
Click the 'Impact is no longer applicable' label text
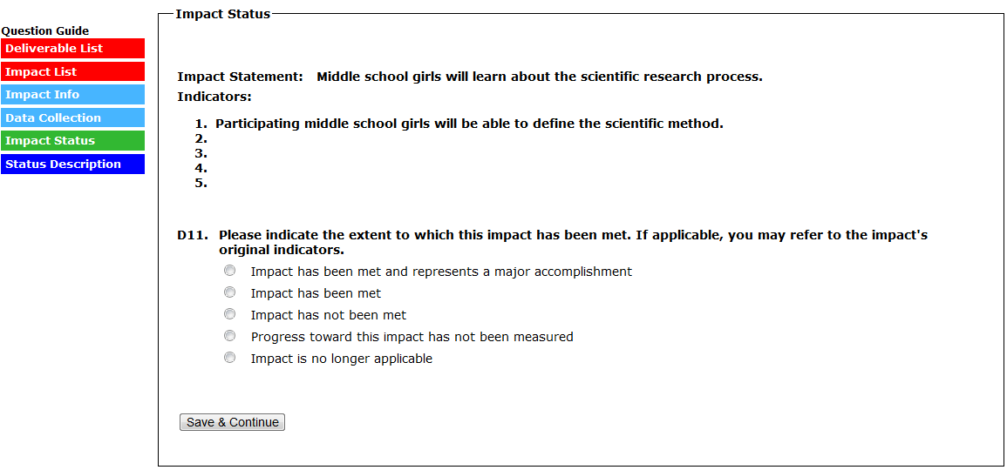click(341, 359)
